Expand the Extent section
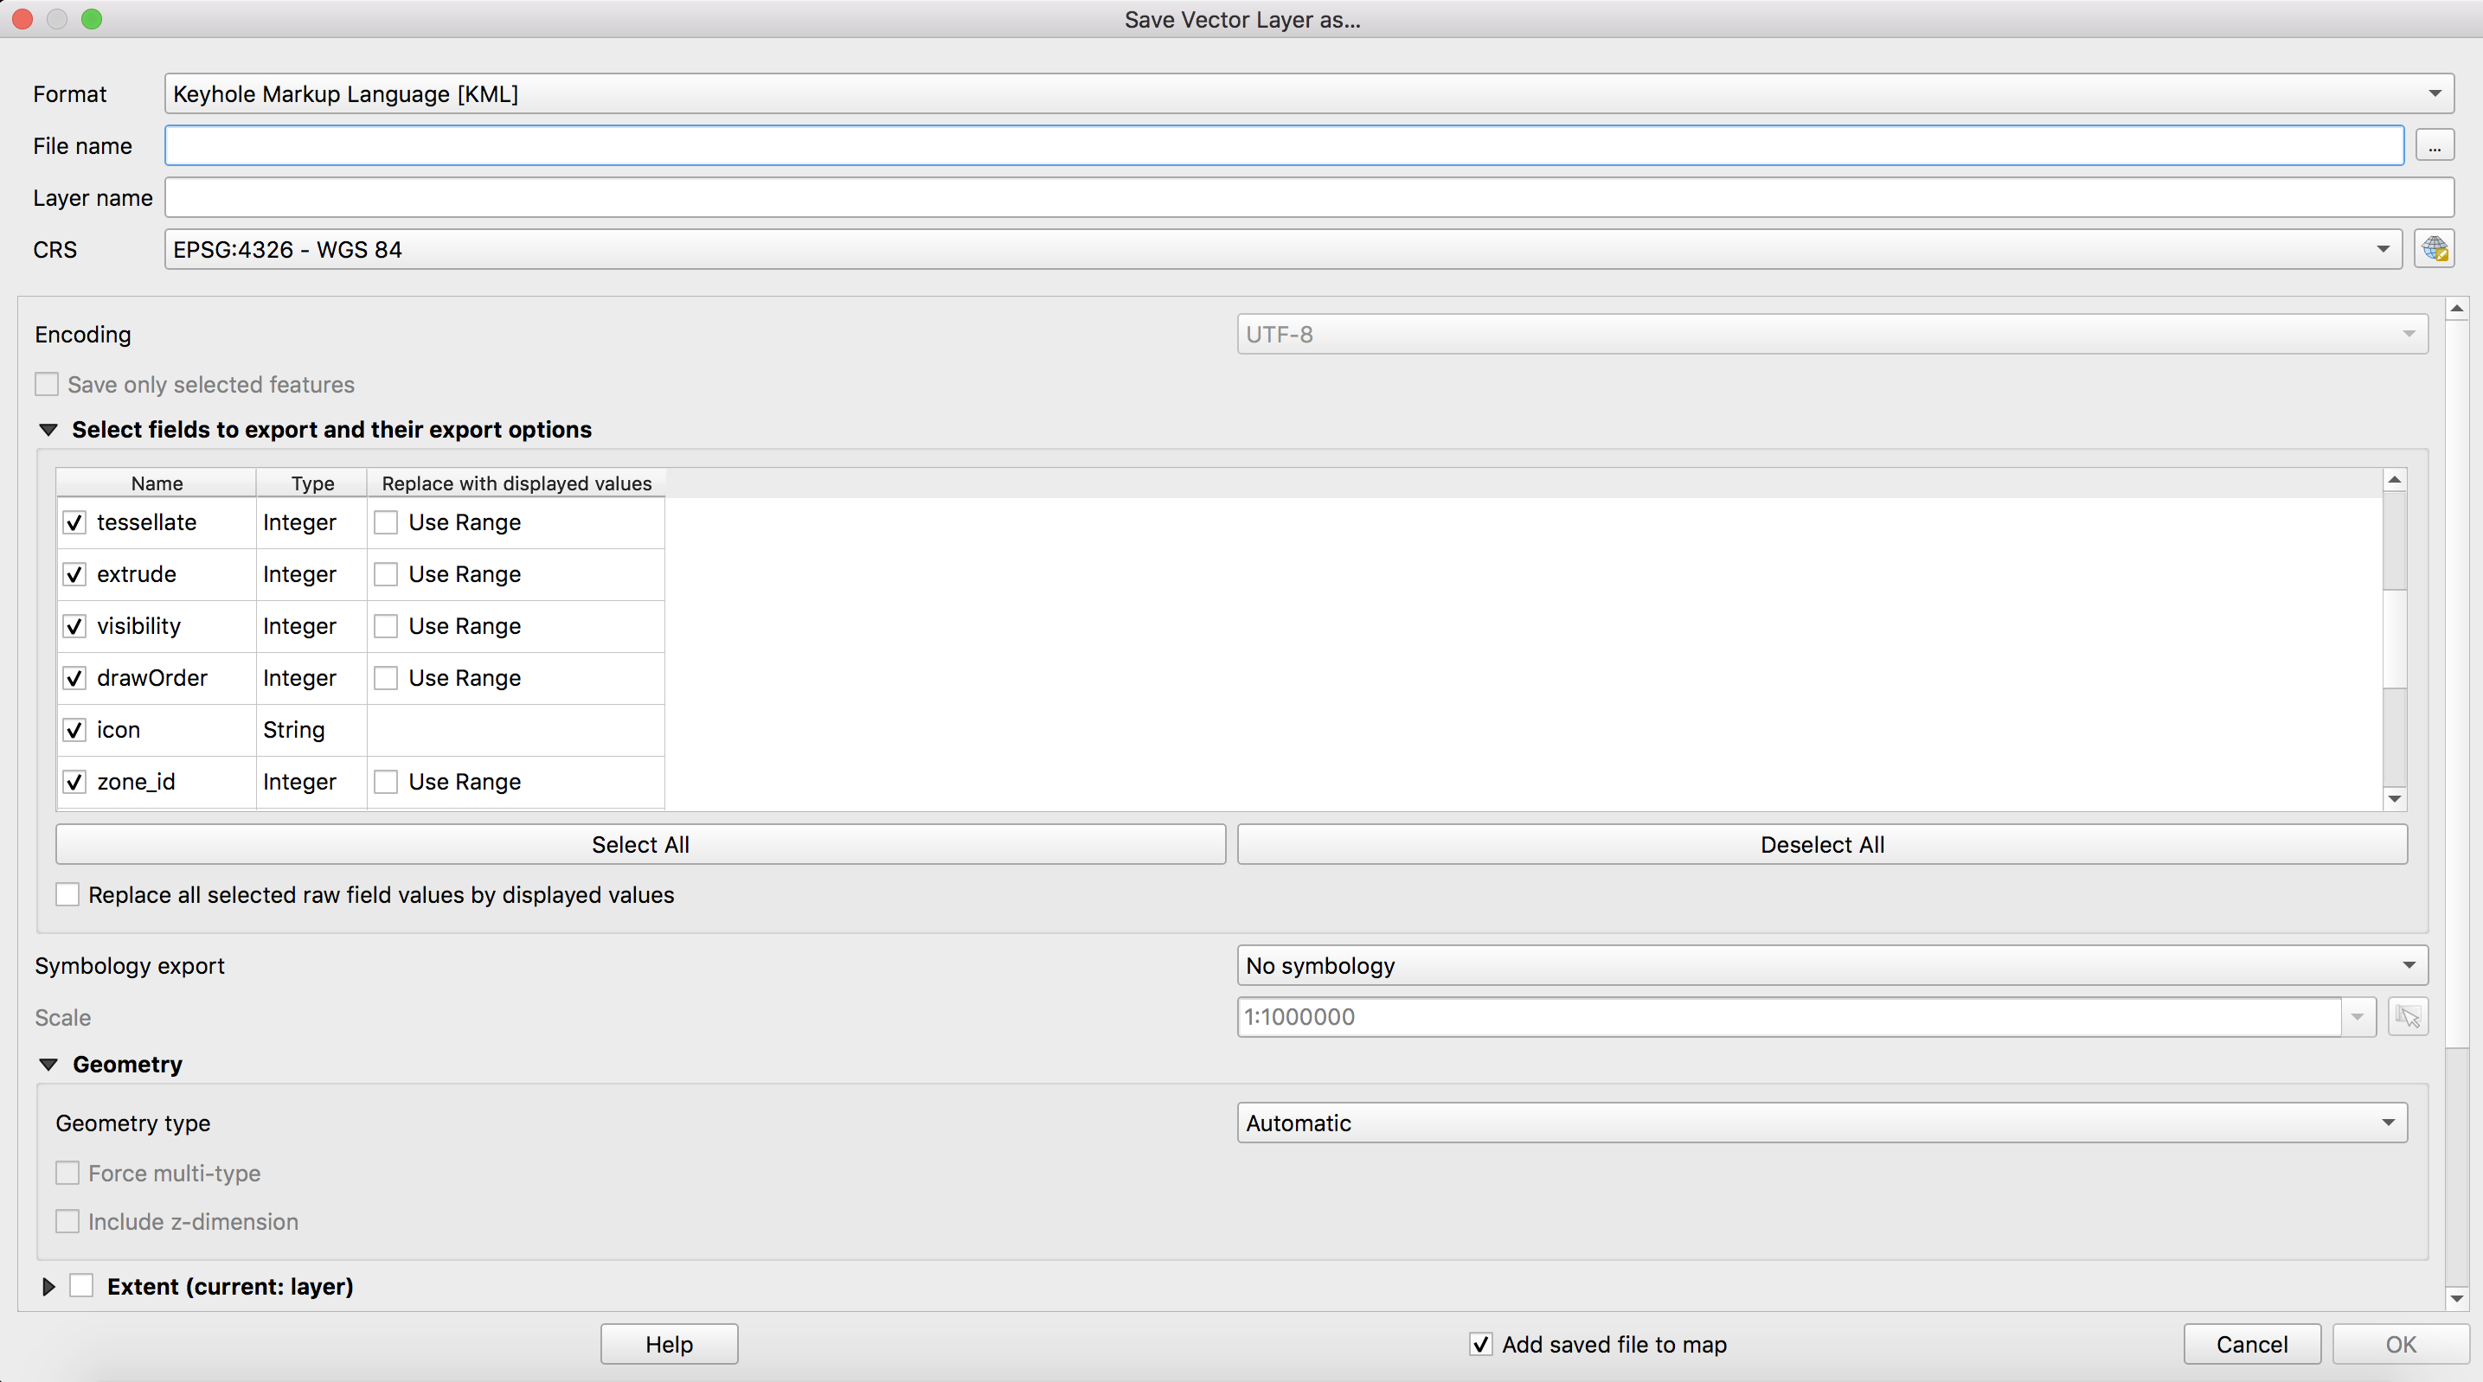 pos(48,1287)
